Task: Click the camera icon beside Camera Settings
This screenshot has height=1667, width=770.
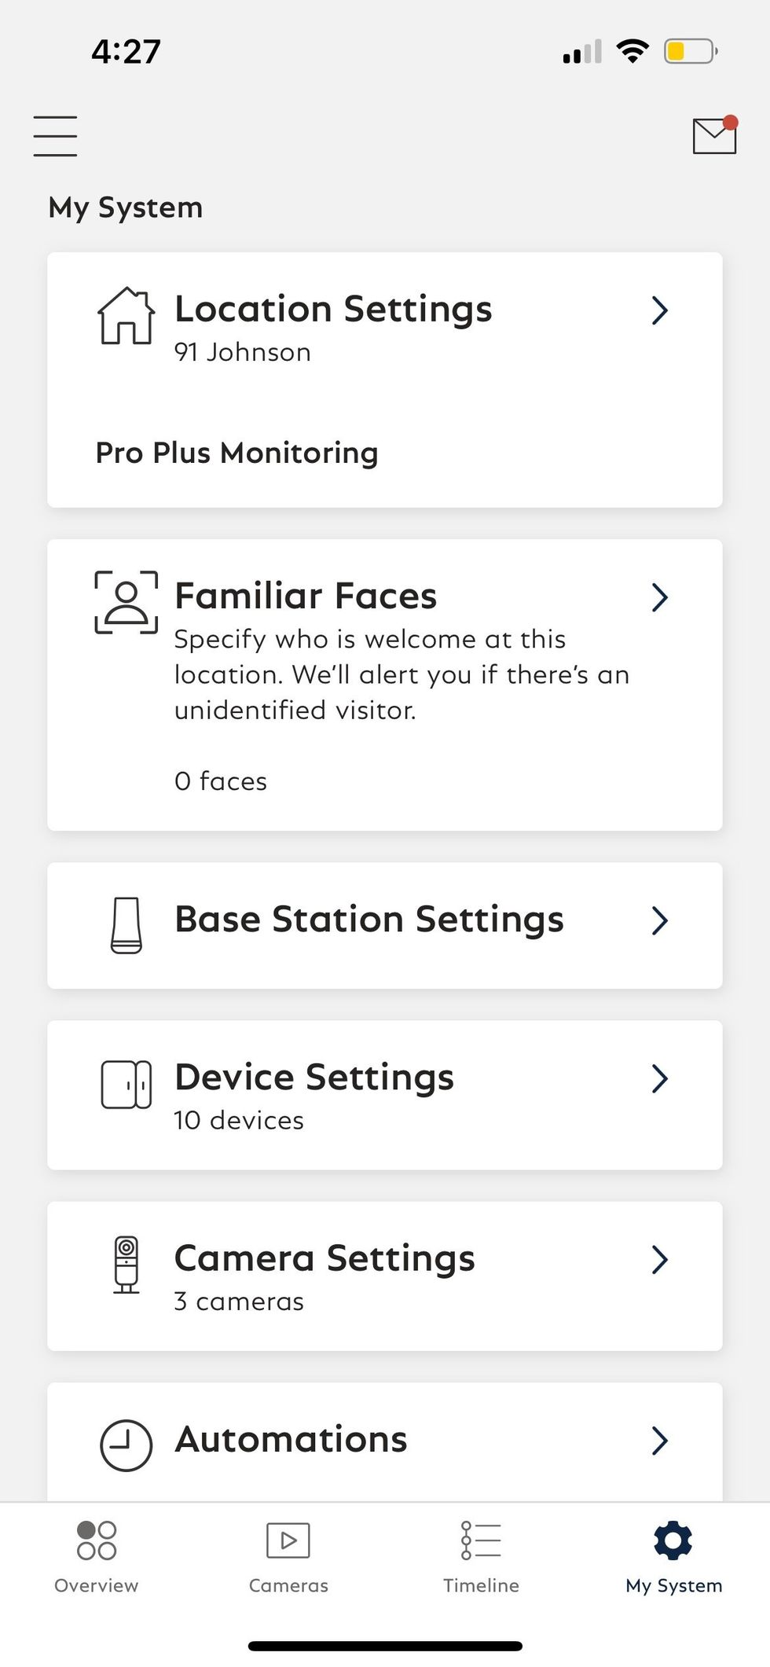Action: pos(126,1266)
